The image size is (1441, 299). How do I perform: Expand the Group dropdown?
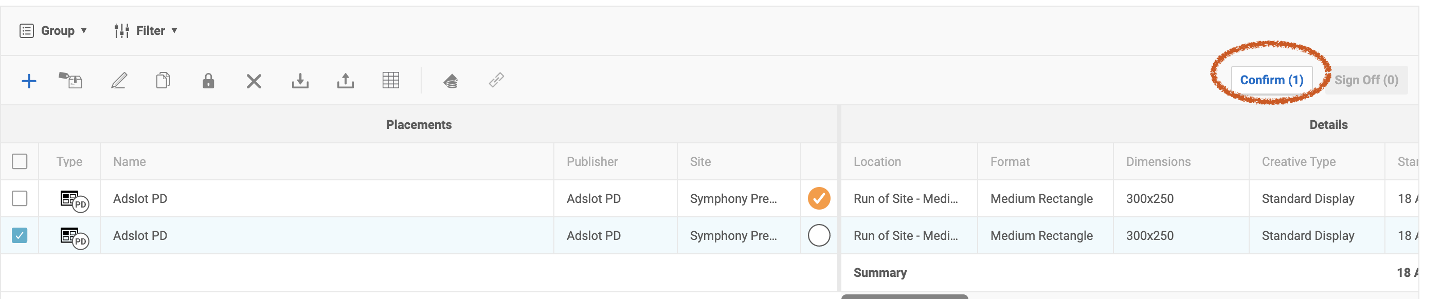[53, 31]
